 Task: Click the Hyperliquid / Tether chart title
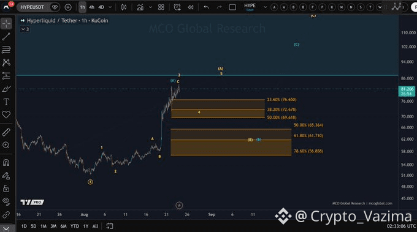67,20
